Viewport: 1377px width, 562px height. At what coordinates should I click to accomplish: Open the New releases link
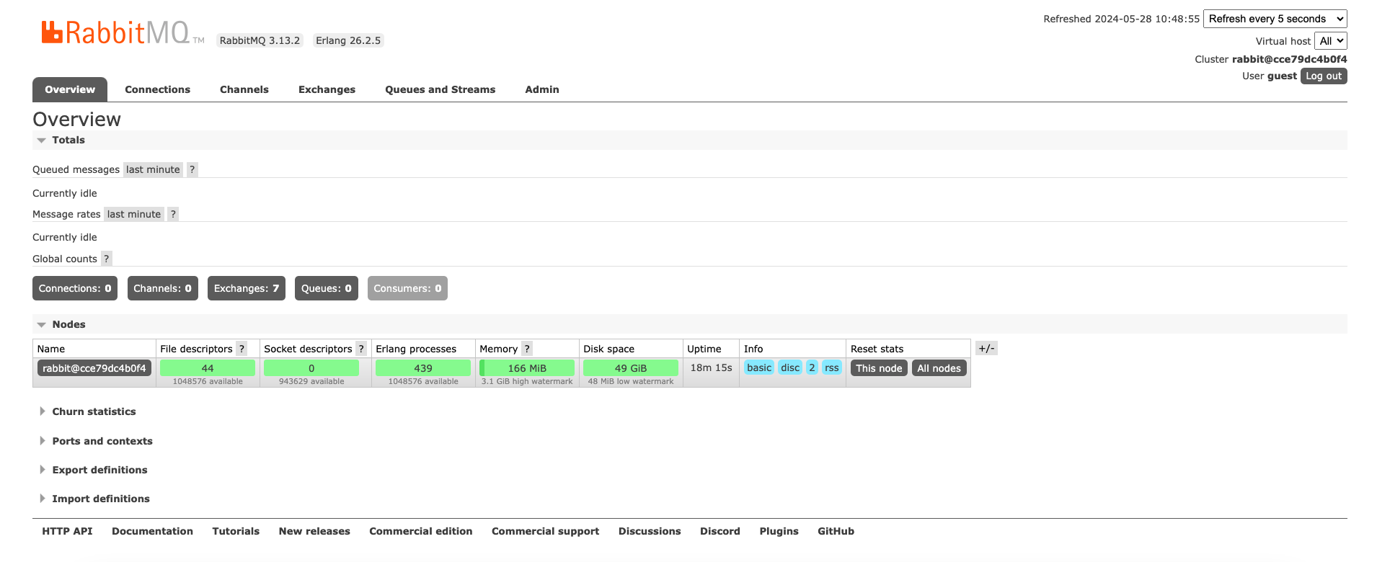click(x=314, y=531)
